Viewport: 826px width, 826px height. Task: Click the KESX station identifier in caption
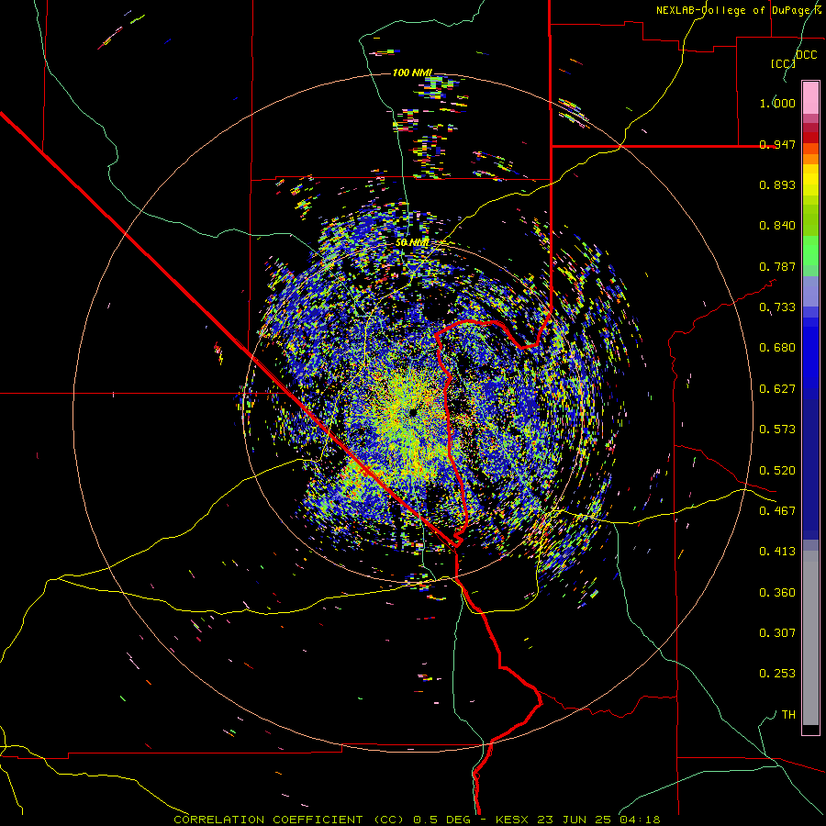[514, 820]
